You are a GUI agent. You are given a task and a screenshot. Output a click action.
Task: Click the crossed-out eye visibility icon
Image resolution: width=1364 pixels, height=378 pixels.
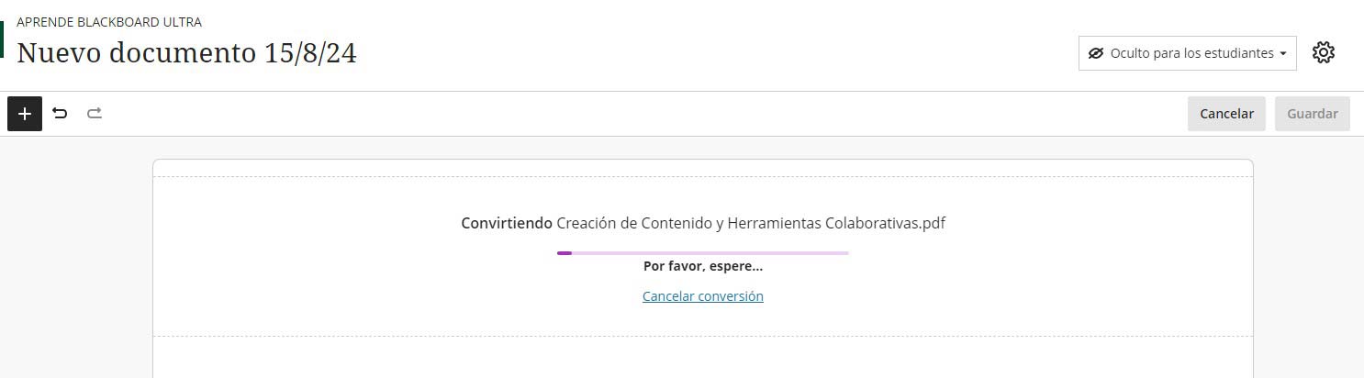(1095, 53)
